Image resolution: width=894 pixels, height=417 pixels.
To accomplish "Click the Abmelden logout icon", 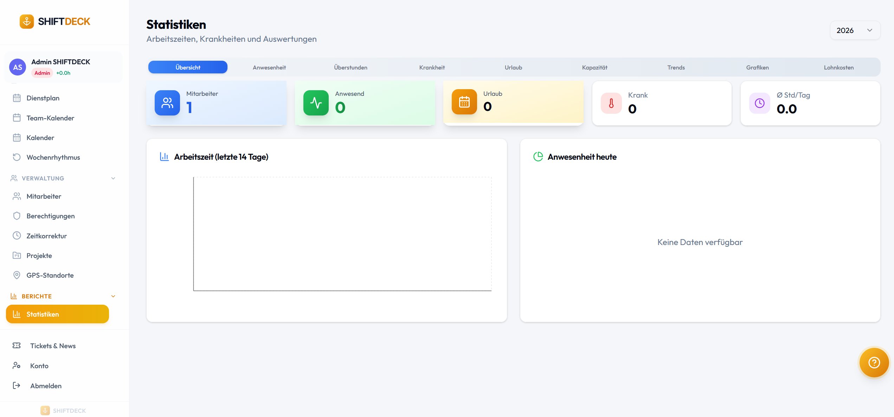I will pos(17,385).
